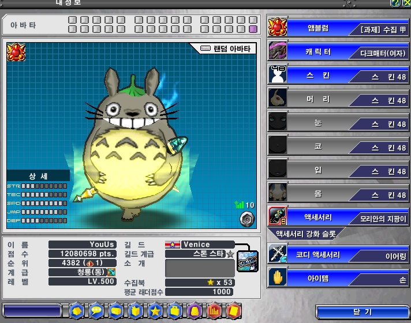
Task: Click the score 12080698 pts.
Action: pos(83,254)
